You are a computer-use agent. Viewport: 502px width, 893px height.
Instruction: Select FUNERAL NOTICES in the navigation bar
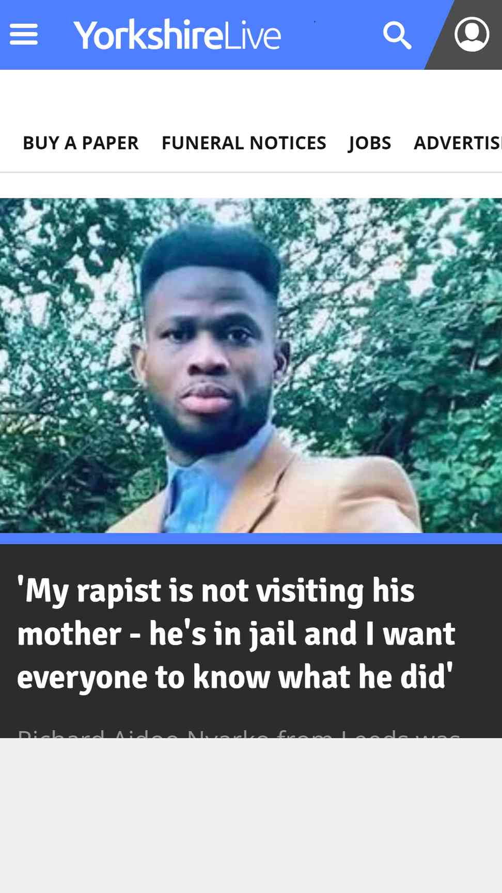[244, 143]
